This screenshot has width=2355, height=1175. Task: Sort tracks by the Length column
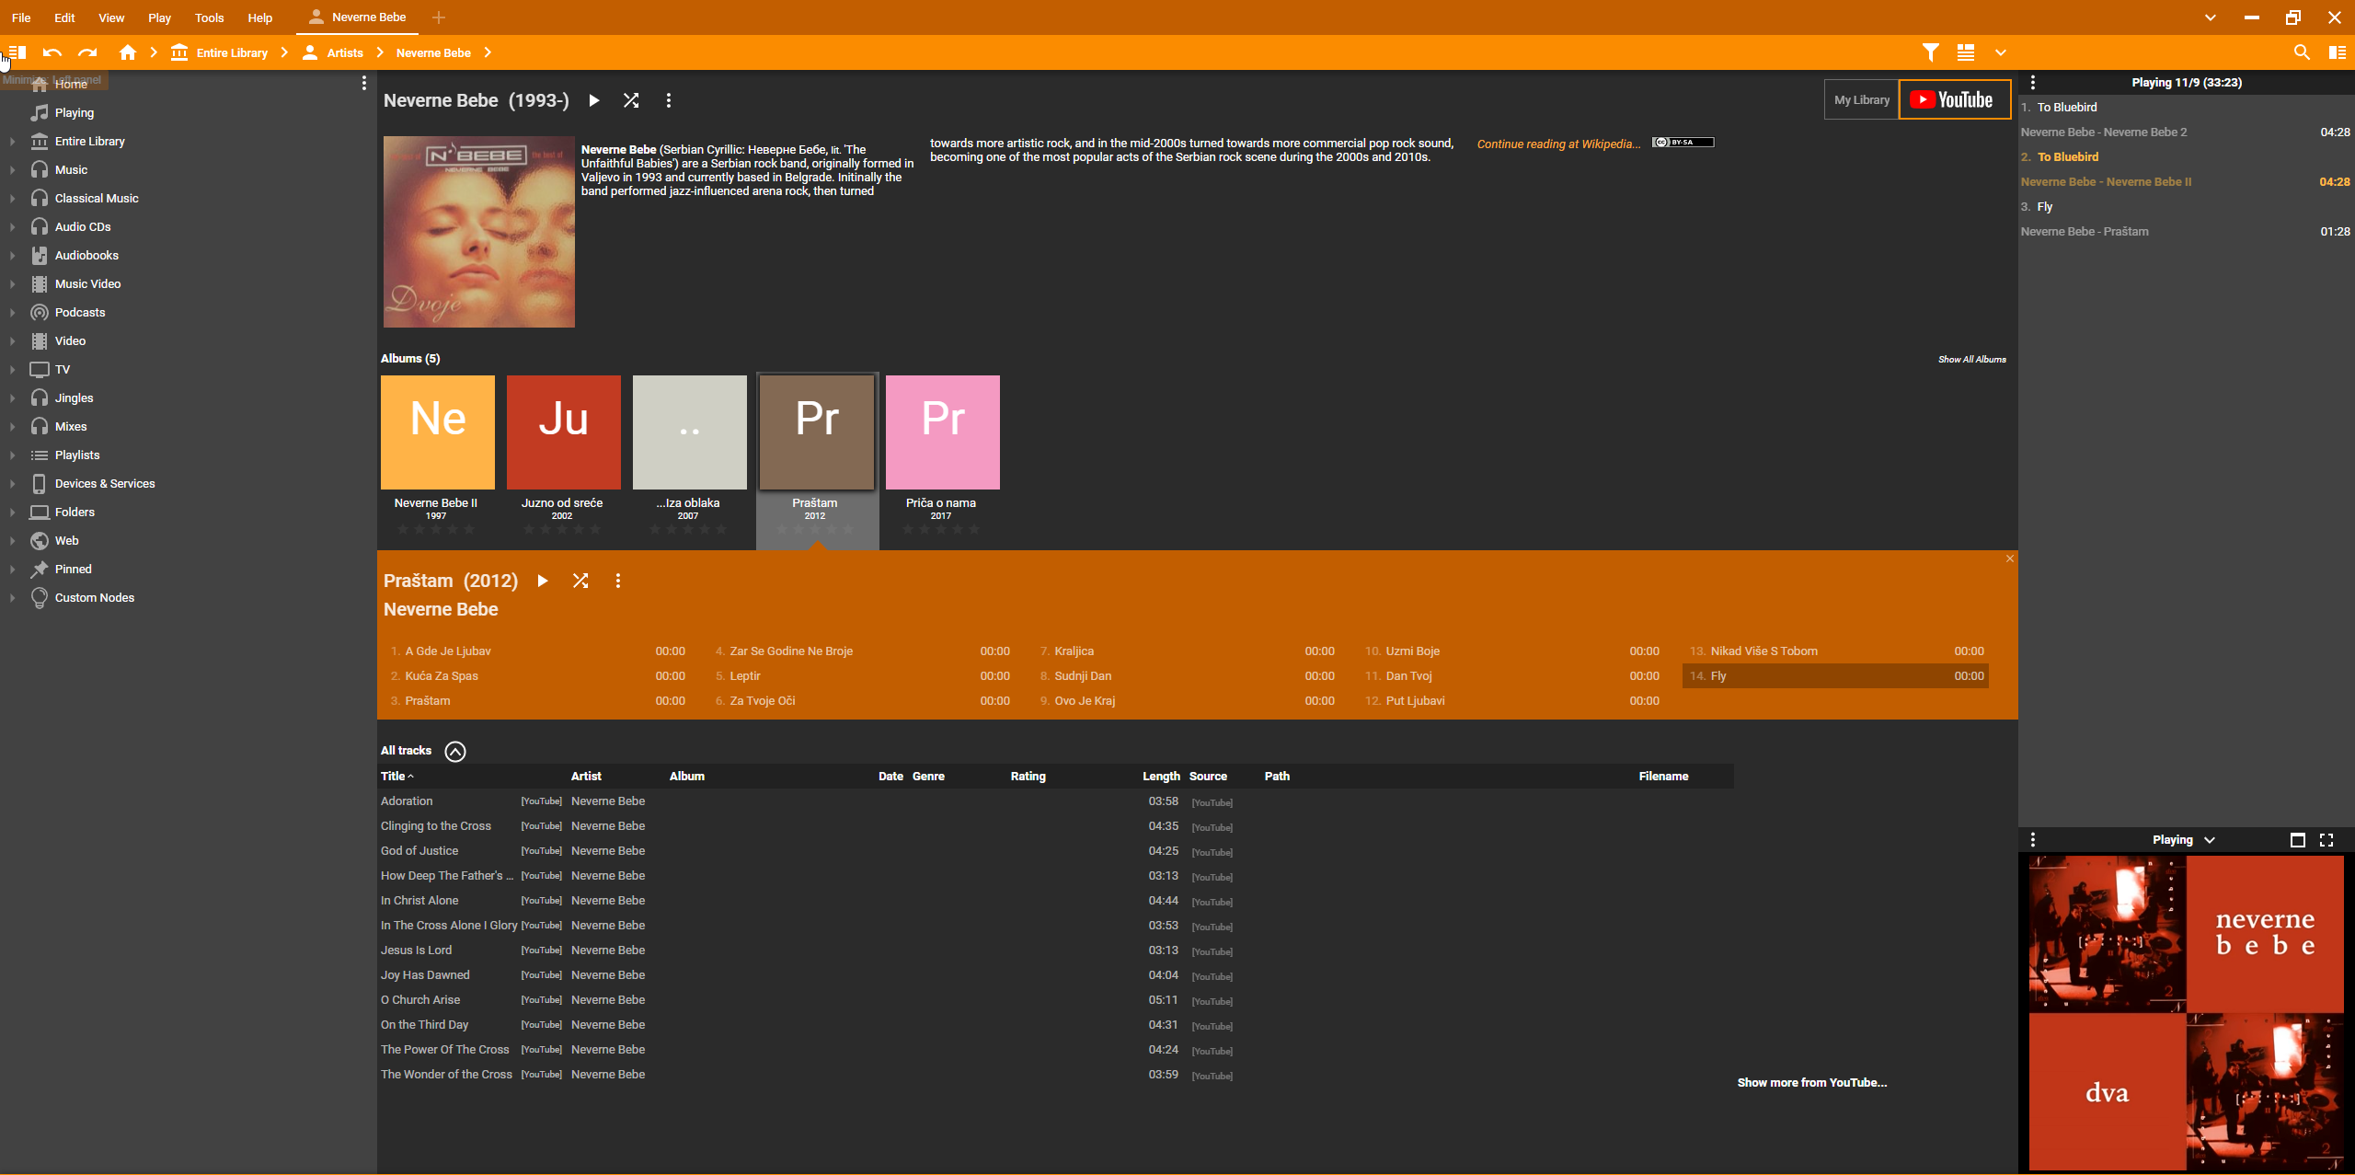[x=1161, y=776]
